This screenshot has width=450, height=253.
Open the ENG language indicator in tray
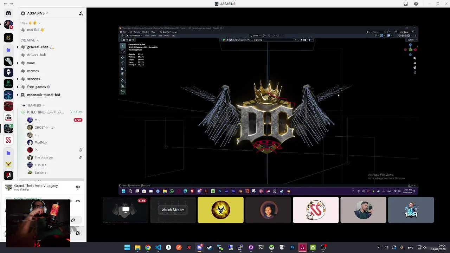click(x=411, y=248)
